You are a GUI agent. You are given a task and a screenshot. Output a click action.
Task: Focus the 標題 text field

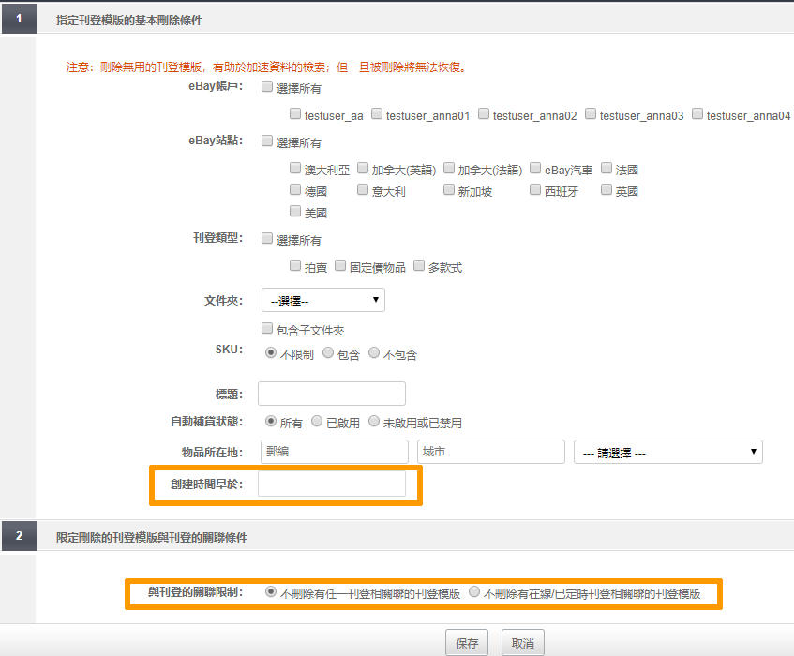pyautogui.click(x=332, y=394)
